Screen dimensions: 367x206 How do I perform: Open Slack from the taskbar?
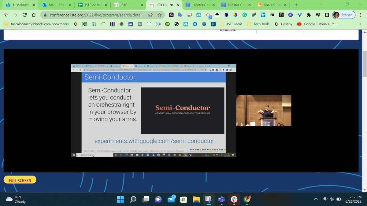pos(234,199)
